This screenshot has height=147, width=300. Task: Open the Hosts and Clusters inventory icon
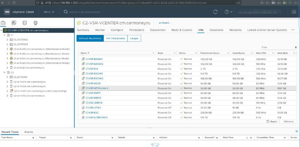click(3, 23)
